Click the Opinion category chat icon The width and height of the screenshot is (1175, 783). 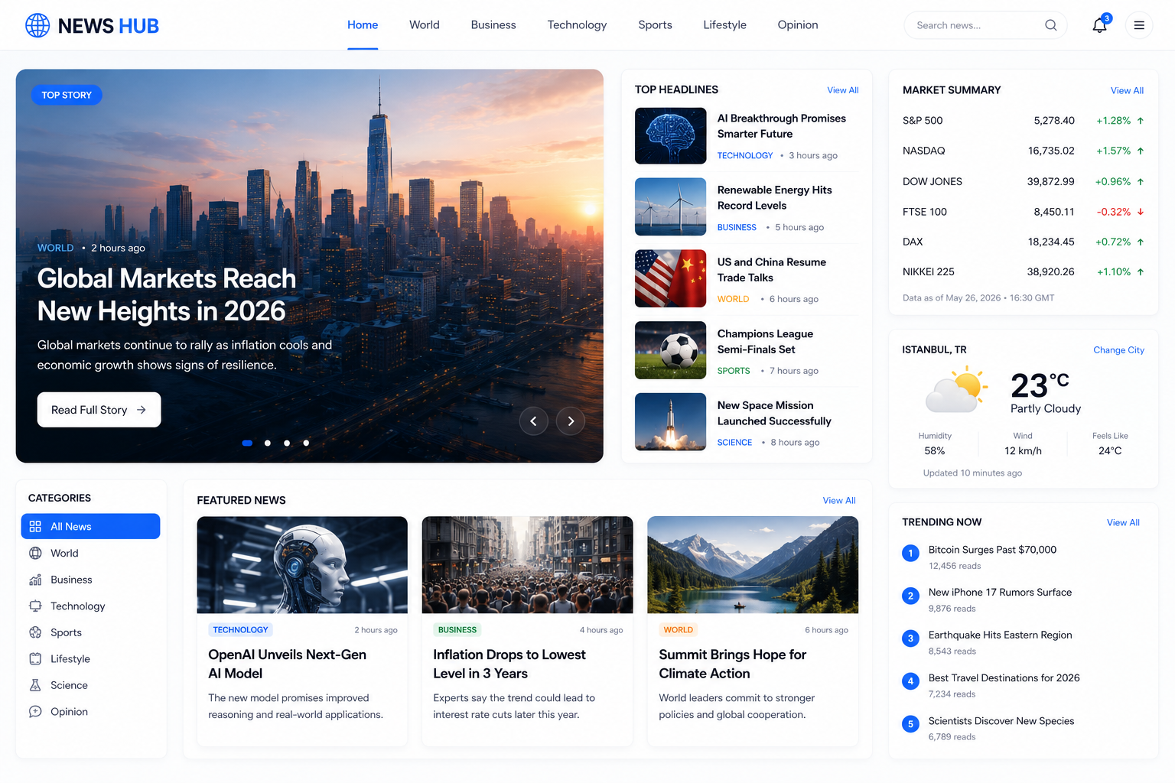click(35, 711)
